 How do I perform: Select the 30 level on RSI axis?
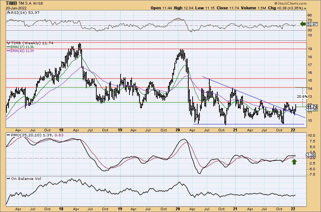coord(310,30)
